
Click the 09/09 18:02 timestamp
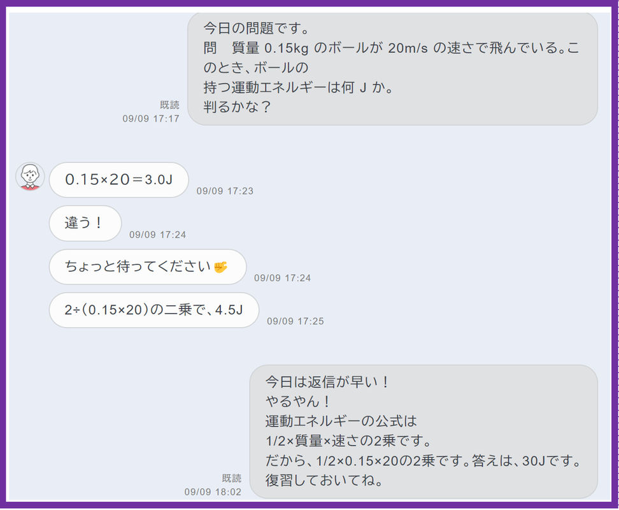213,492
